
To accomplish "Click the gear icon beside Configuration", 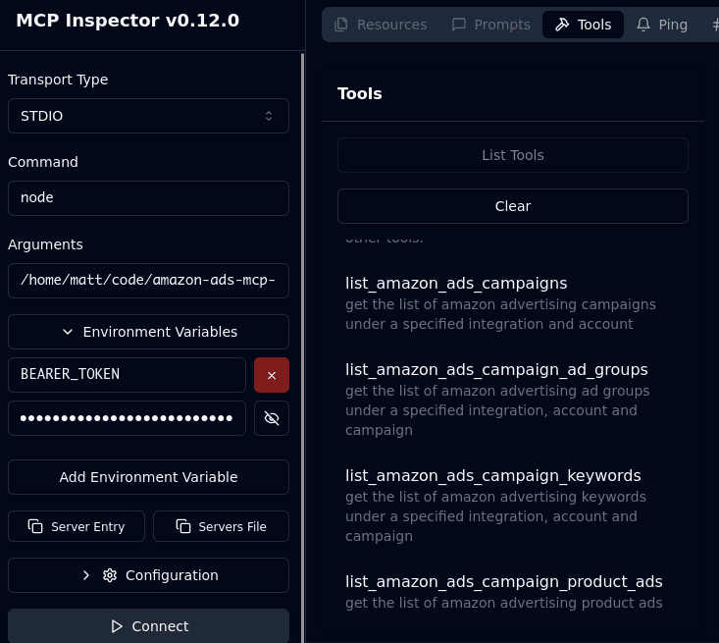I will [x=110, y=575].
